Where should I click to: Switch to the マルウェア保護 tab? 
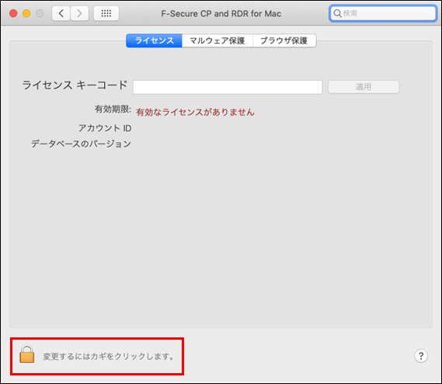[218, 40]
